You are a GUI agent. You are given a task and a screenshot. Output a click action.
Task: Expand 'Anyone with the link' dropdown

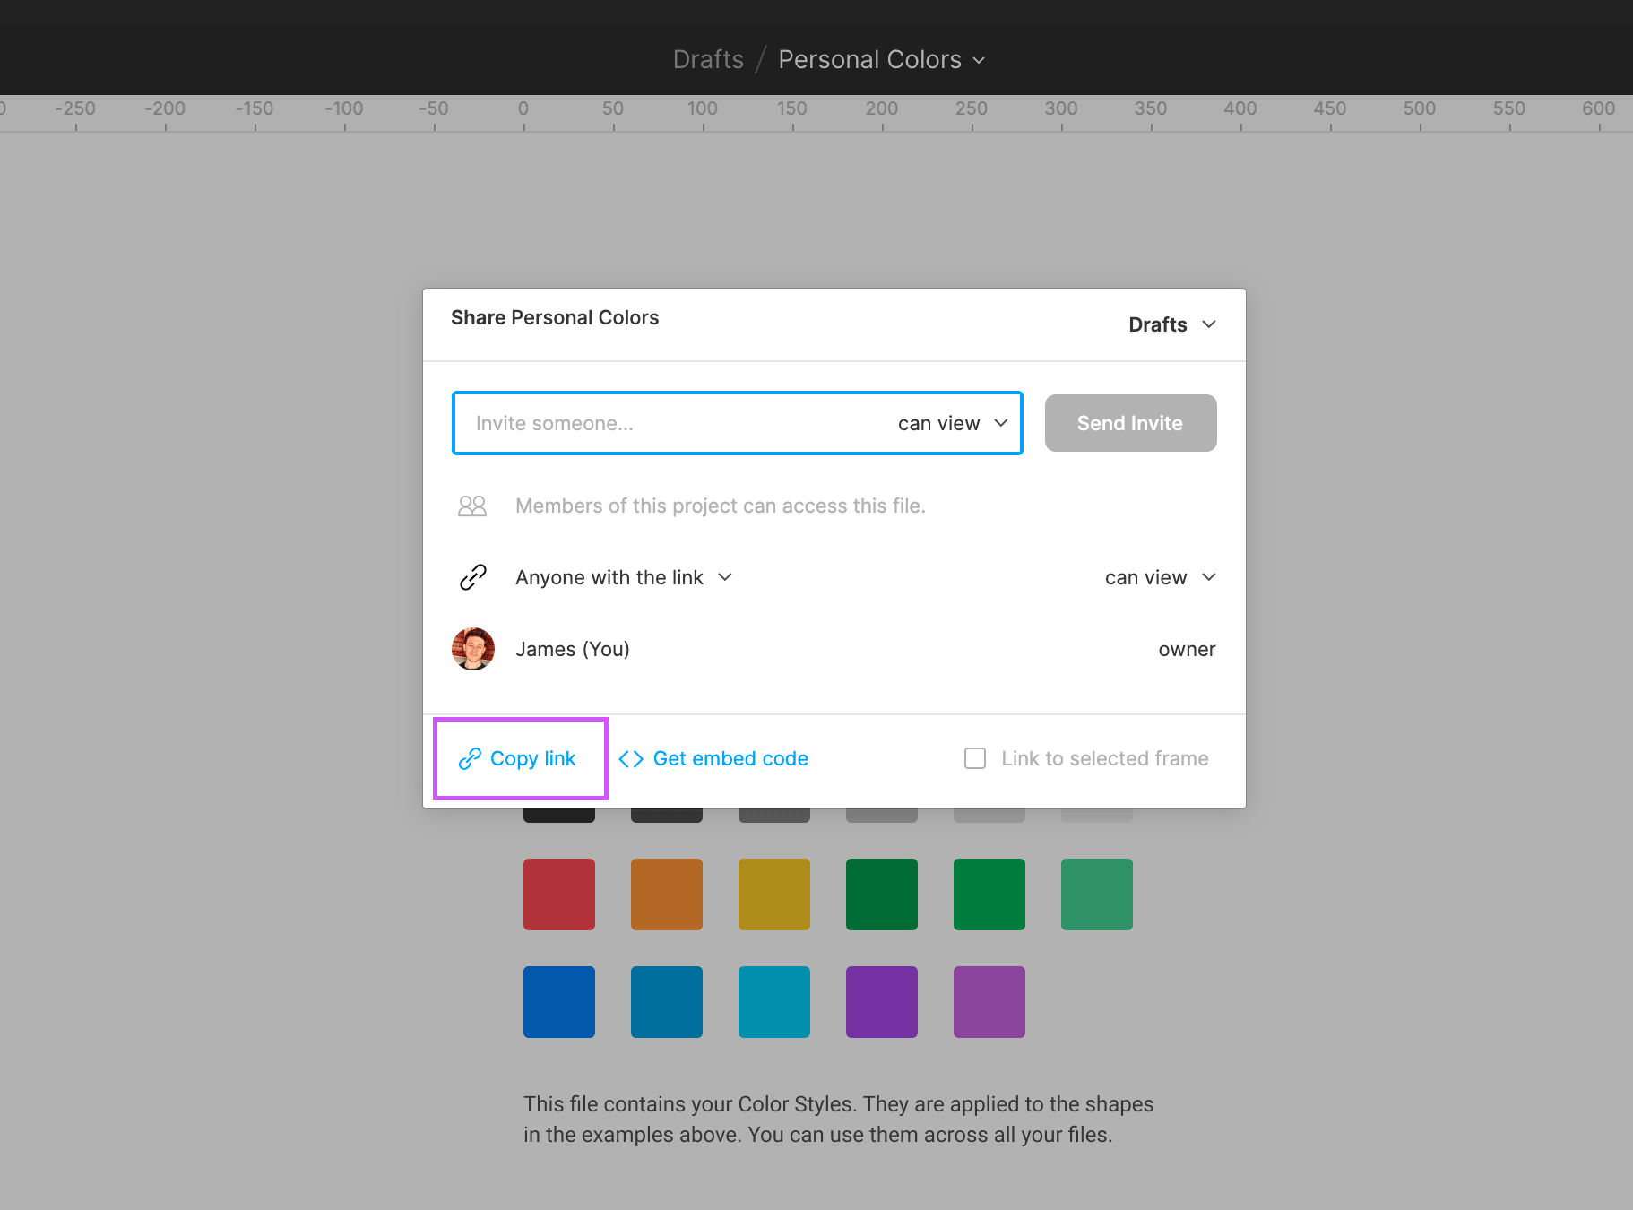coord(624,577)
